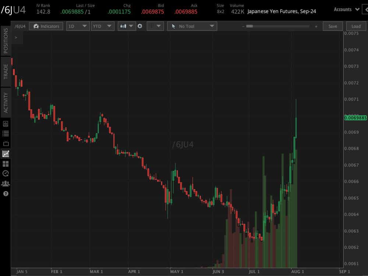
Task: Open the follow traders sidebar icon
Action: click(6, 184)
